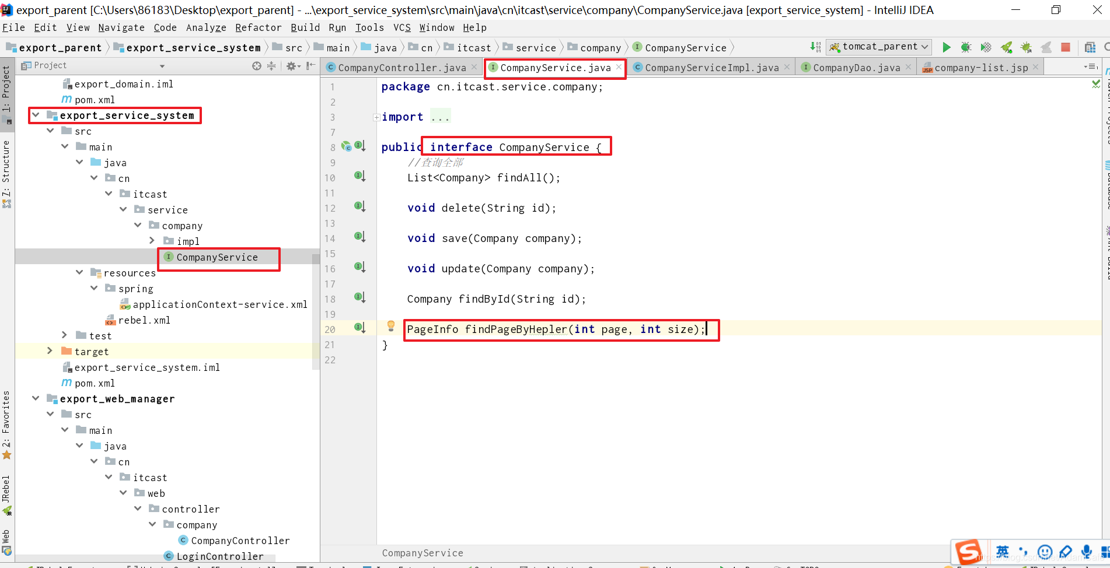
Task: Click the implemented-method gutter icon on line 14
Action: [x=360, y=237]
